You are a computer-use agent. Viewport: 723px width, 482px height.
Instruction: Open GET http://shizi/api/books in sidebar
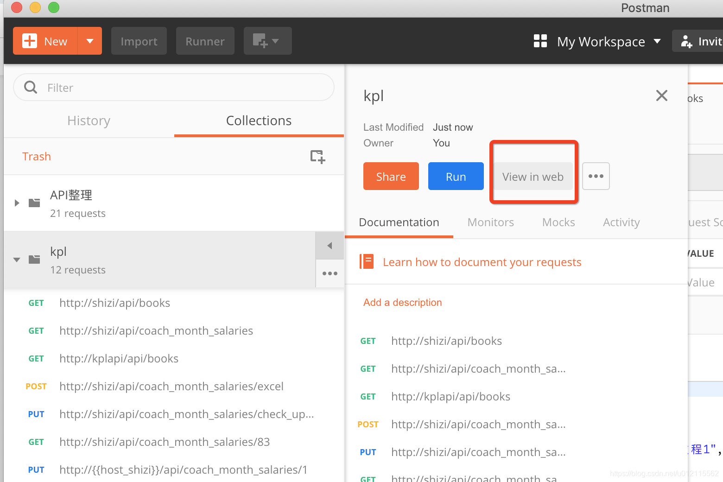(x=174, y=303)
